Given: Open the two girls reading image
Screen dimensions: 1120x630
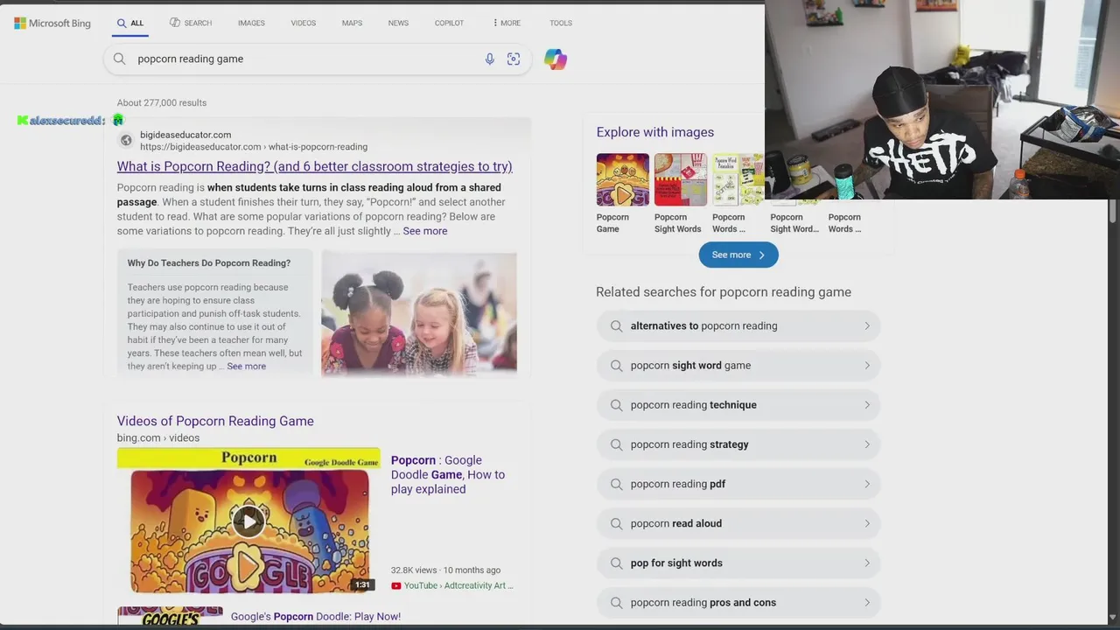Looking at the screenshot, I should (x=419, y=313).
